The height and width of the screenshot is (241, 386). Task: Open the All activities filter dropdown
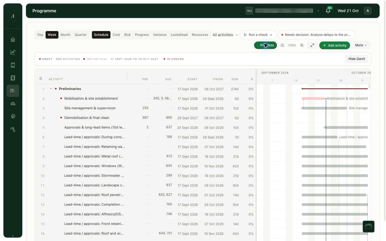click(x=225, y=35)
